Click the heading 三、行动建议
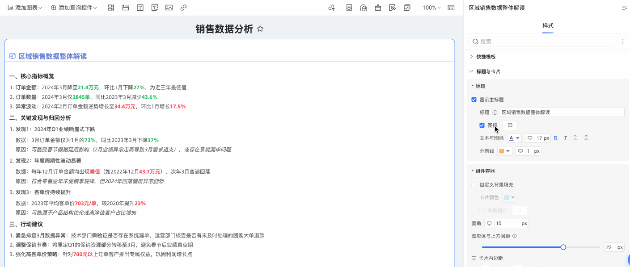The image size is (630, 267). (26, 224)
